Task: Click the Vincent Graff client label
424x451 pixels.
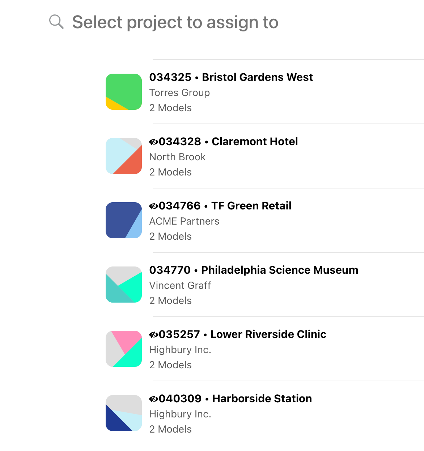Action: click(x=180, y=286)
